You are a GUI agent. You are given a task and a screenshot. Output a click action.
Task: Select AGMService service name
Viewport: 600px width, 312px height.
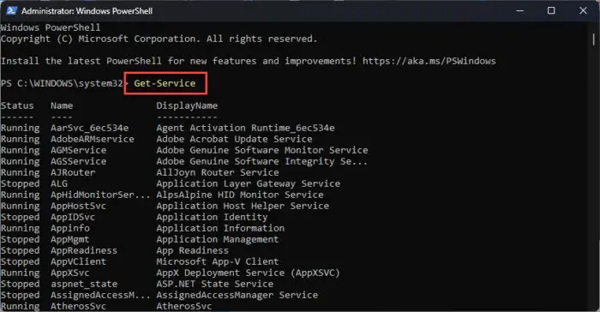point(79,150)
